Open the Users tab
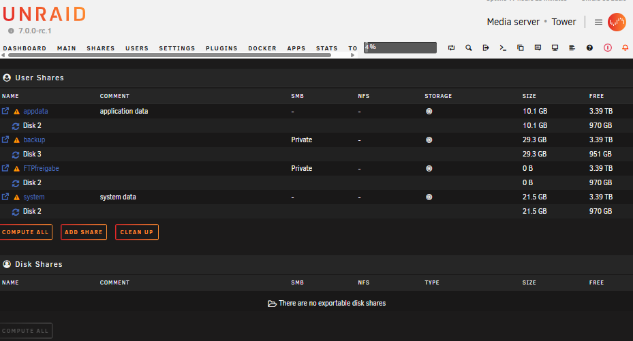This screenshot has width=633, height=341. (x=137, y=48)
